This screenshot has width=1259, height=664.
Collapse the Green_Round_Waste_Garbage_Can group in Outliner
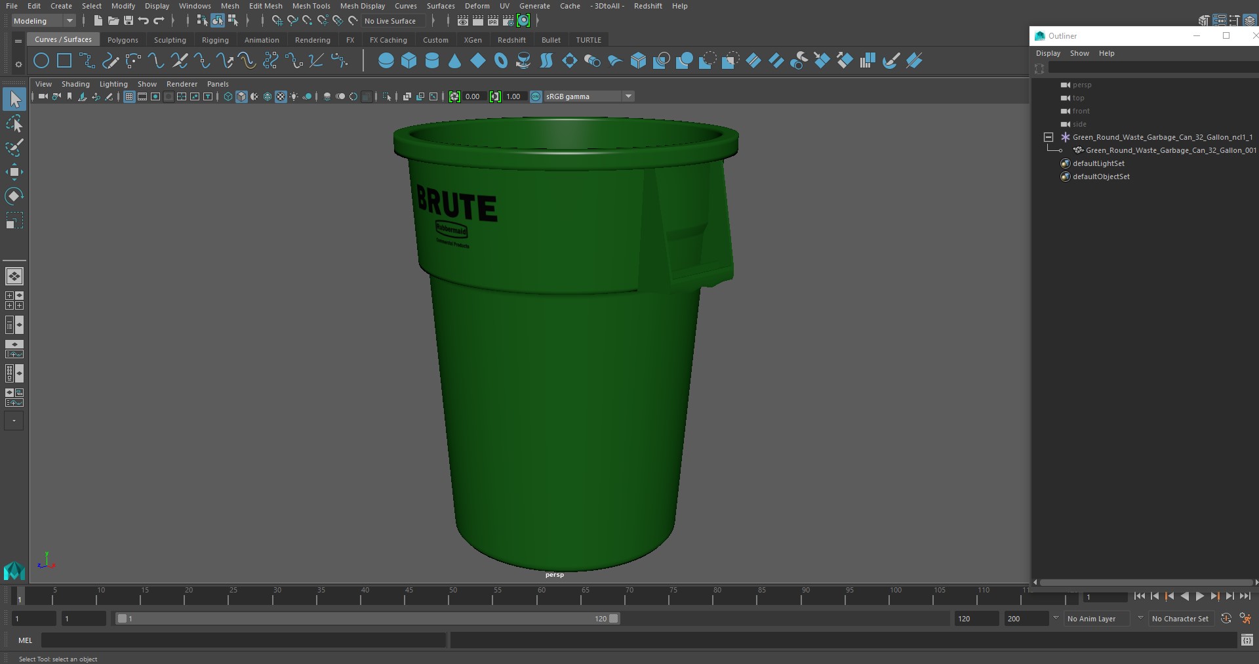pos(1049,137)
